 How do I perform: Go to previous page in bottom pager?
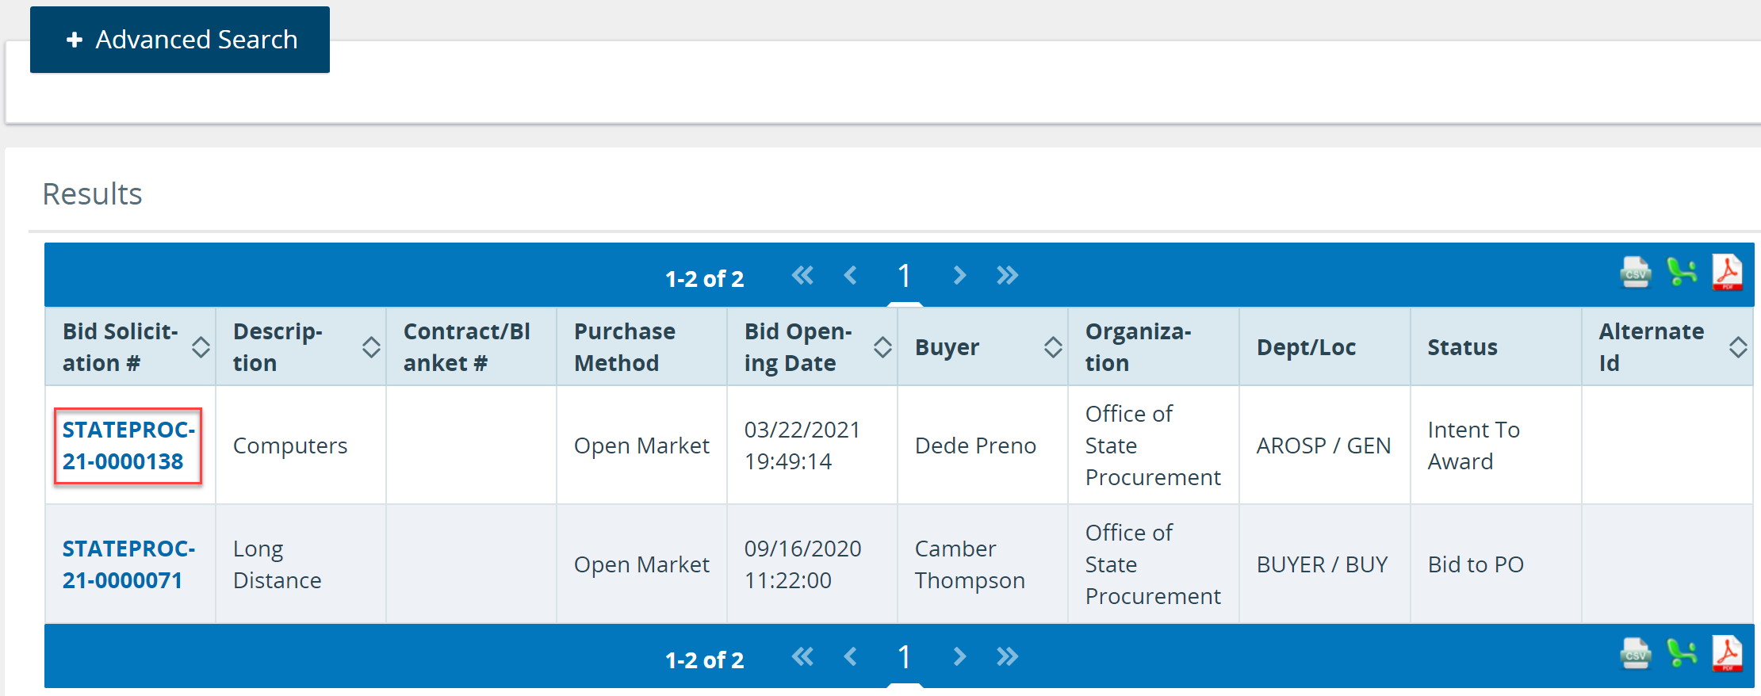[x=851, y=656]
